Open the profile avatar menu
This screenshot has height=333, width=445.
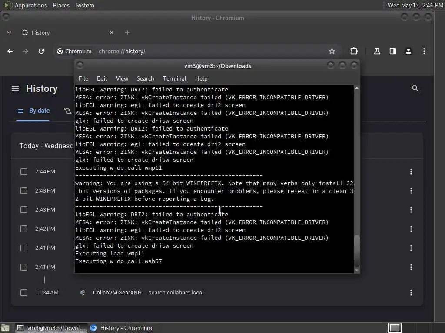coord(408,51)
